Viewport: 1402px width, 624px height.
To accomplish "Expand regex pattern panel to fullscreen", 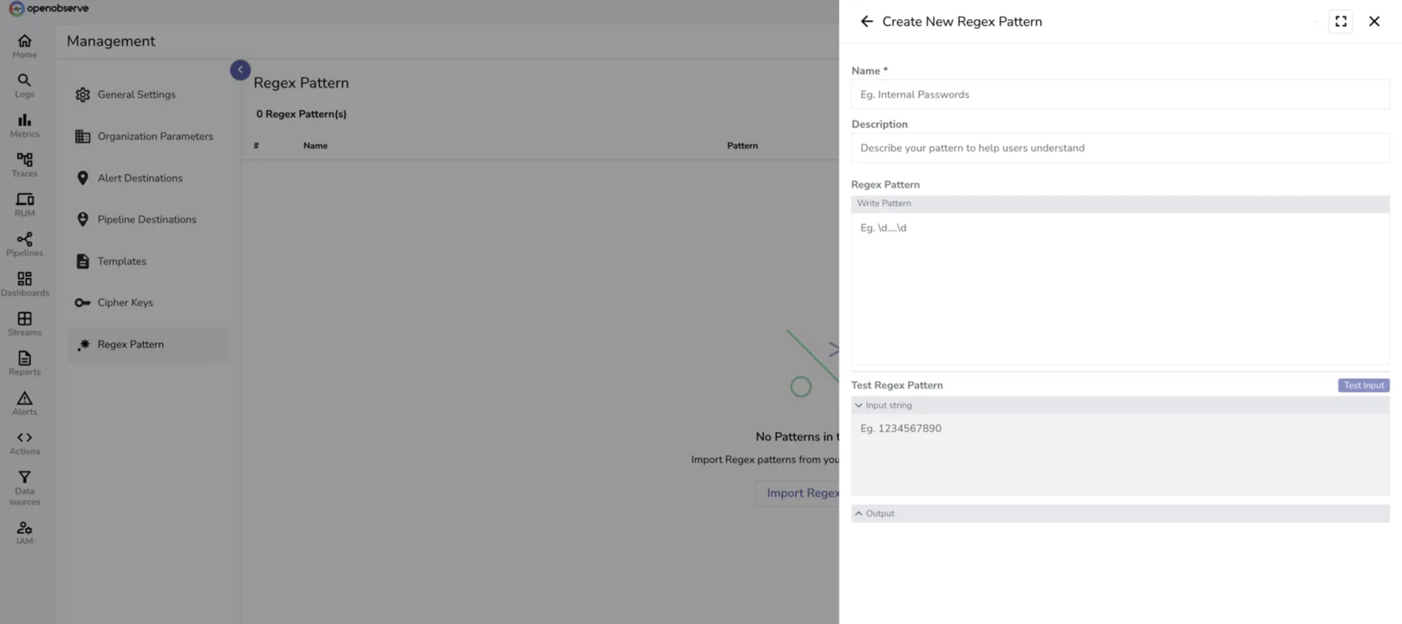I will pos(1341,21).
